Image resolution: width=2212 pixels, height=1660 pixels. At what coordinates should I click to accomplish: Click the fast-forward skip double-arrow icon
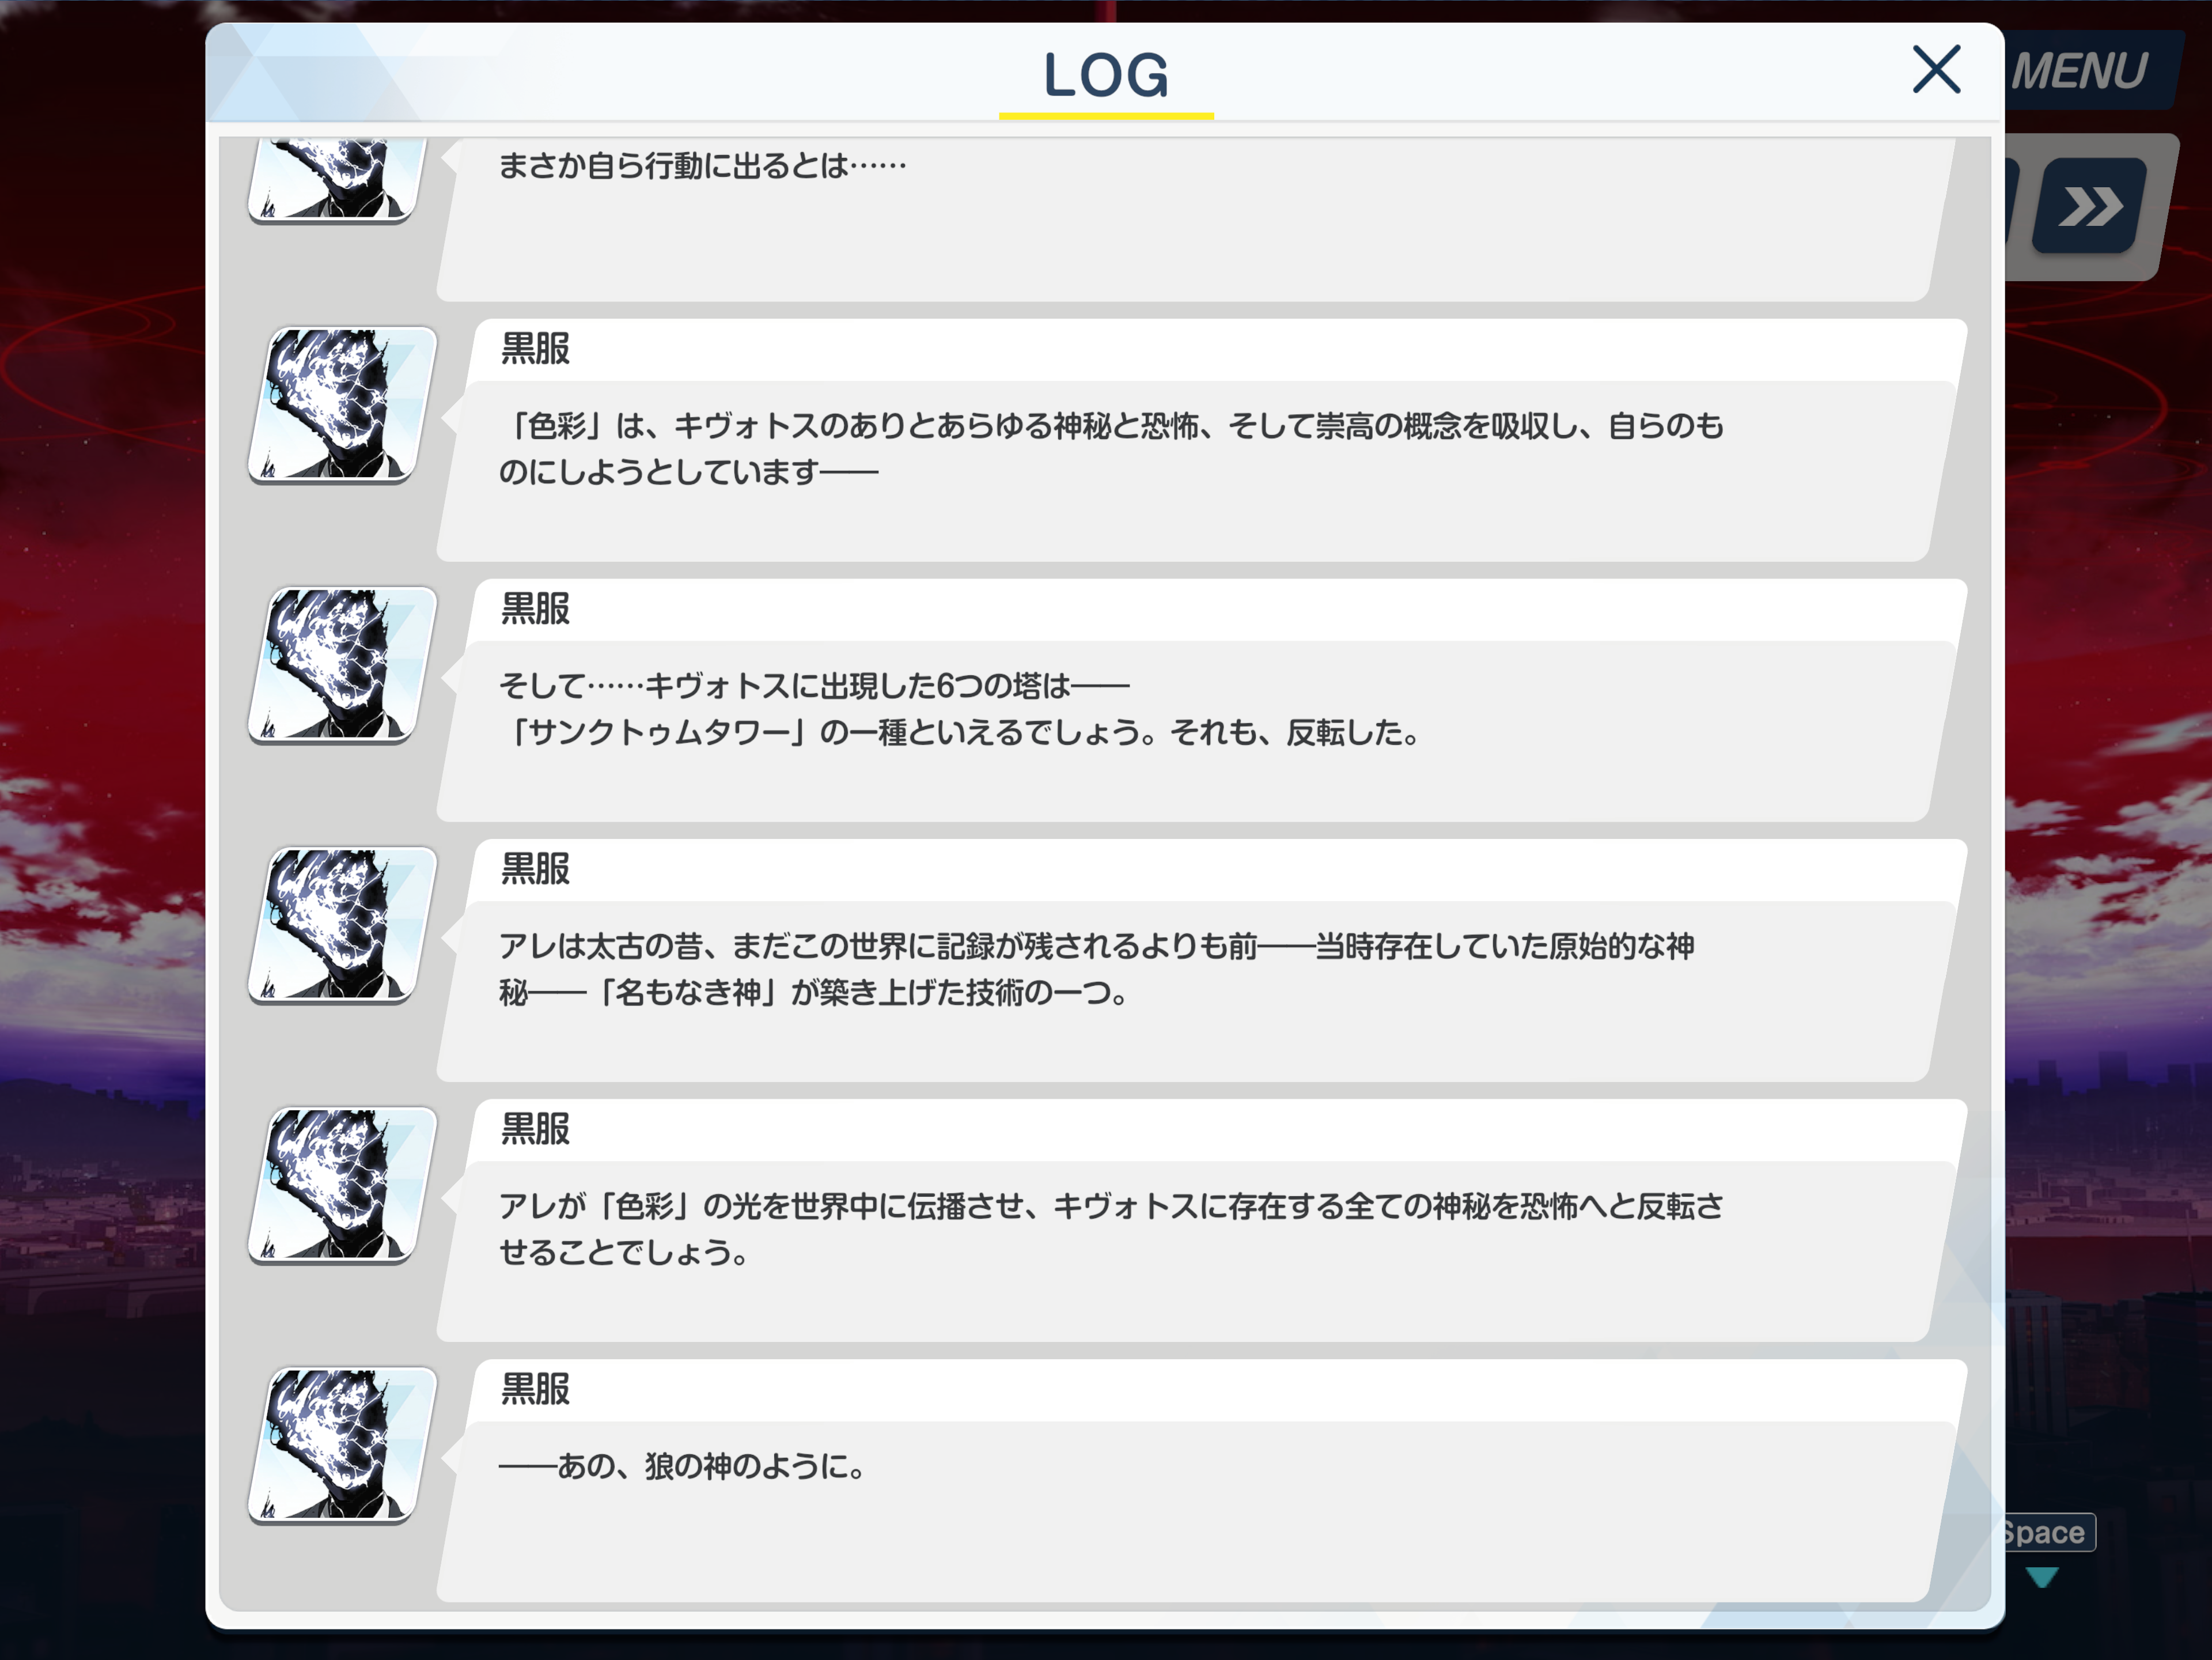[2091, 207]
